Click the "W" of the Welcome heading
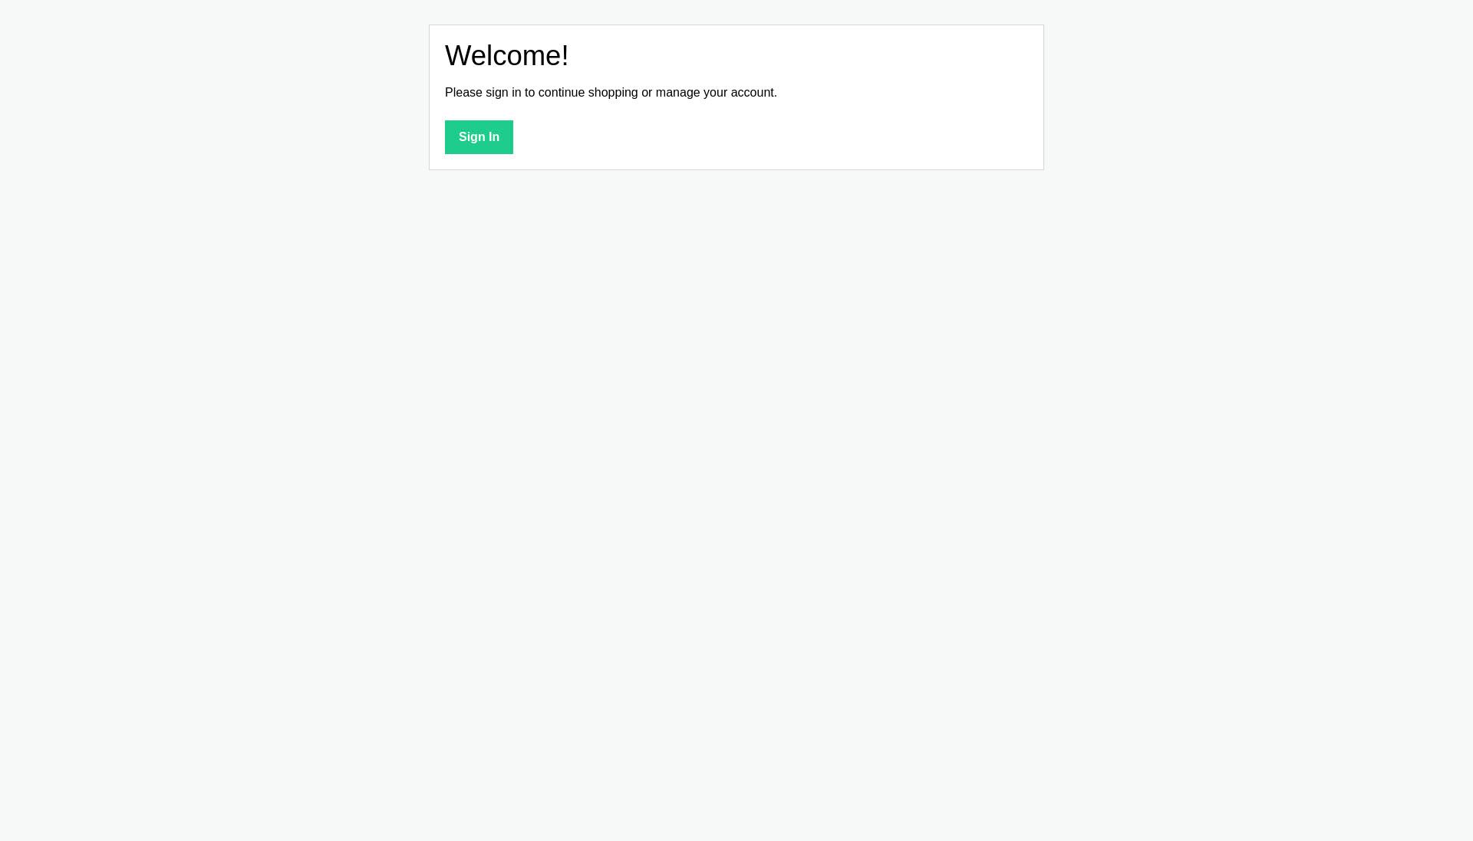Viewport: 1473px width, 841px height. (458, 55)
